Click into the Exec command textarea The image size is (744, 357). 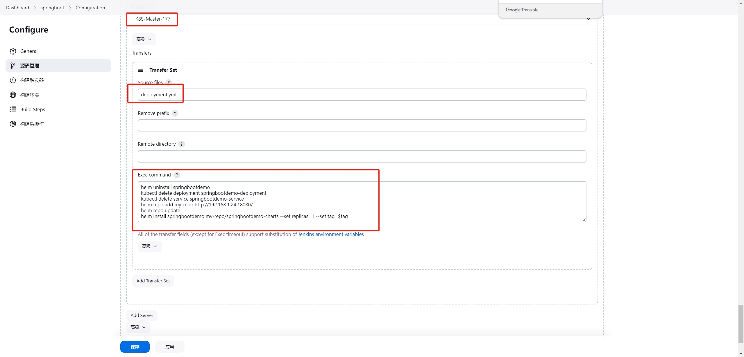362,202
